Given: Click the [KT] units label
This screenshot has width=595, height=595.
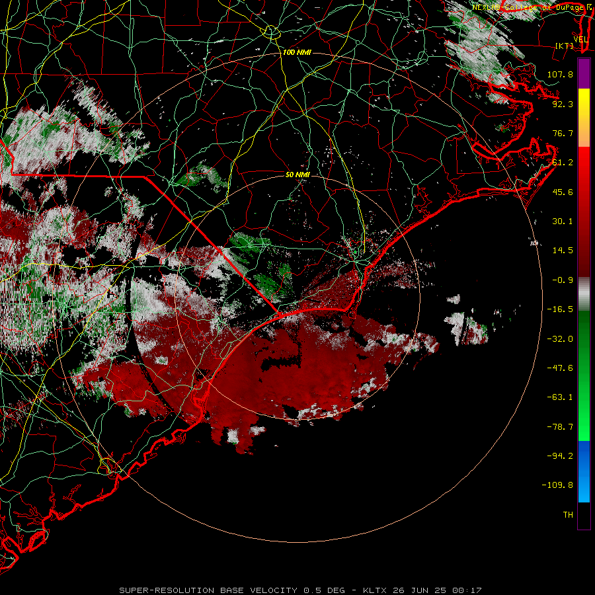Looking at the screenshot, I should [564, 46].
